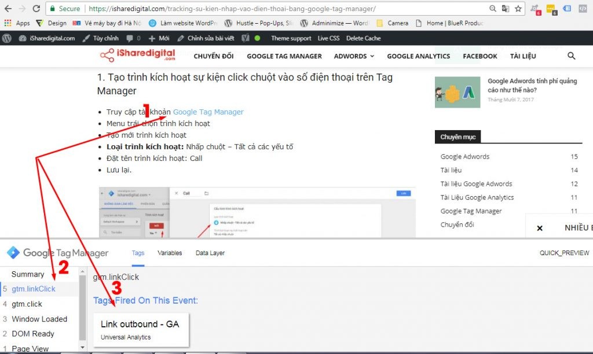Click Tùy chỉnh in admin bar
Viewport: 593px width, 354px height.
click(101, 38)
